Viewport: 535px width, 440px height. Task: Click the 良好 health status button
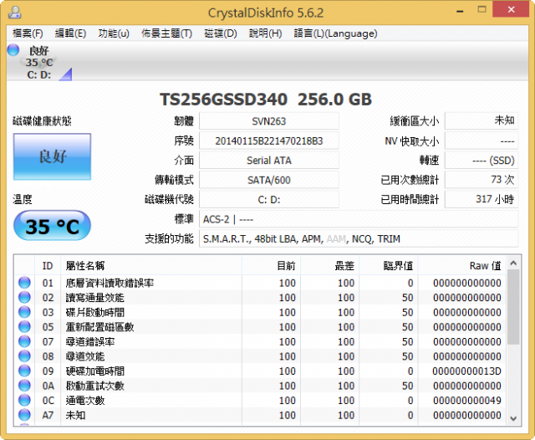click(x=52, y=156)
